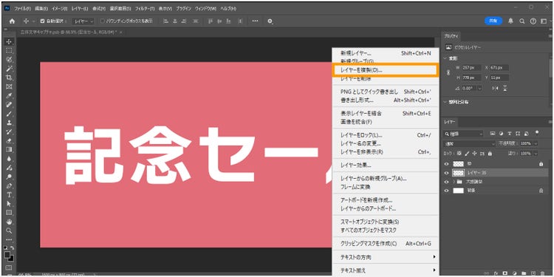Open the layer blend mode 通常 dropdown
The width and height of the screenshot is (554, 277).
click(x=470, y=144)
